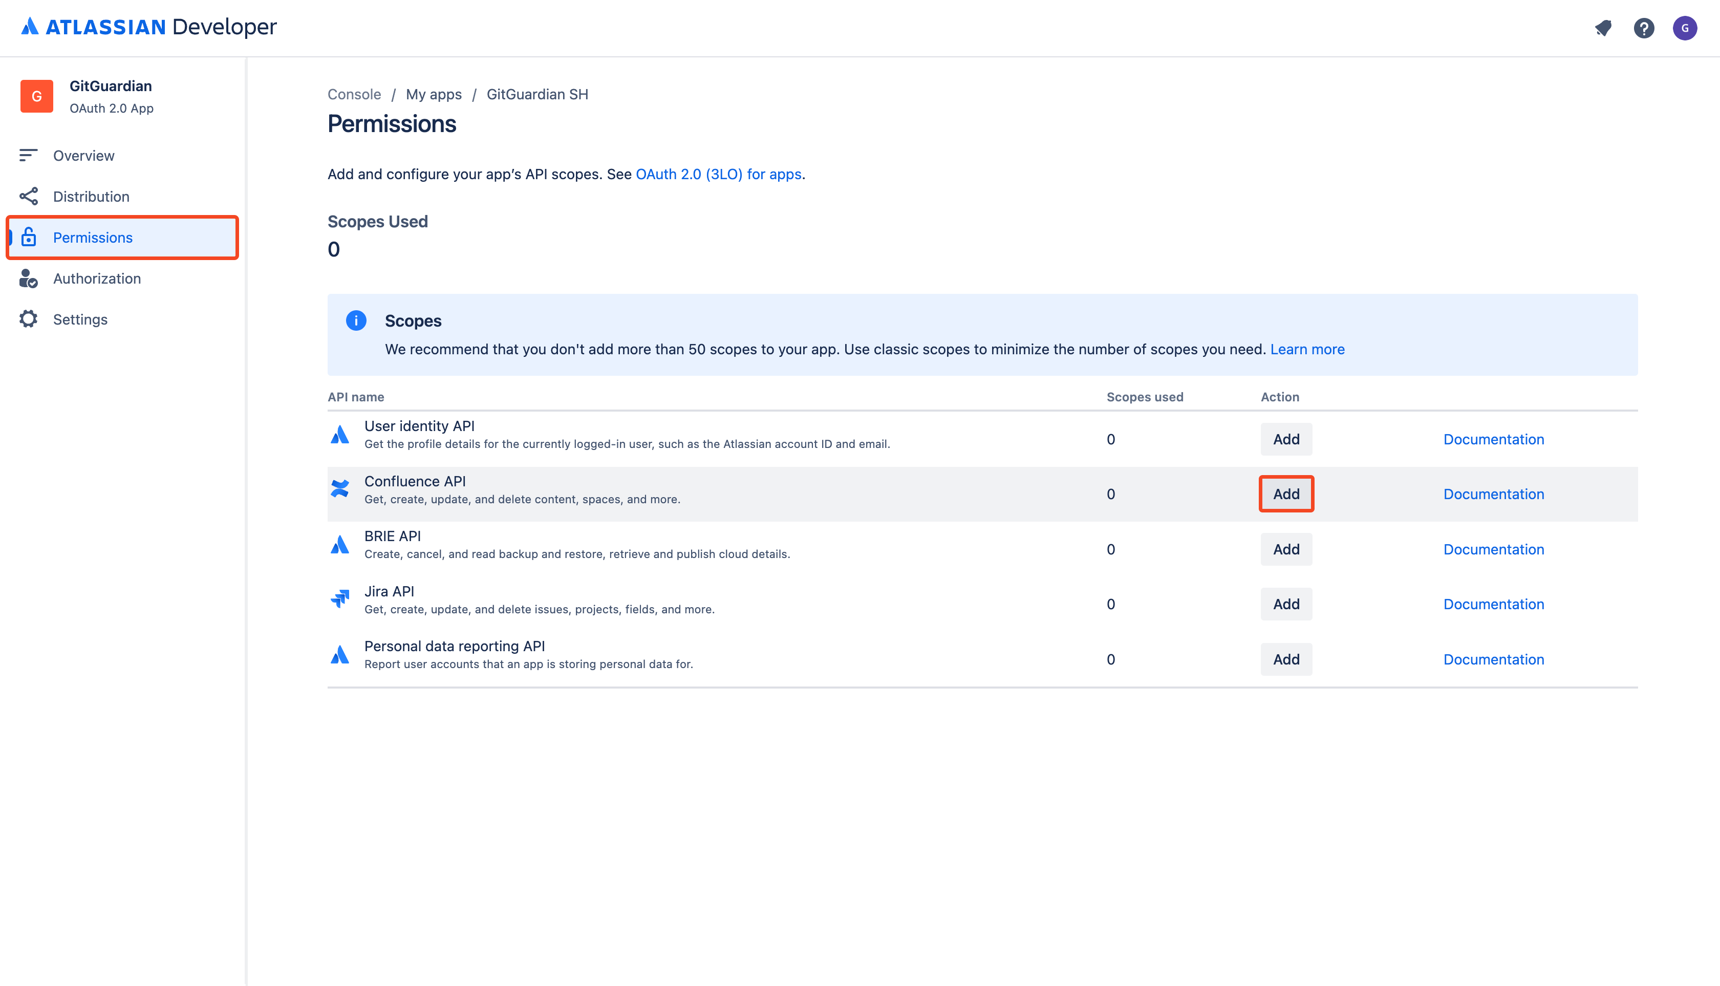
Task: Open Documentation for User identity API
Action: pyautogui.click(x=1493, y=438)
